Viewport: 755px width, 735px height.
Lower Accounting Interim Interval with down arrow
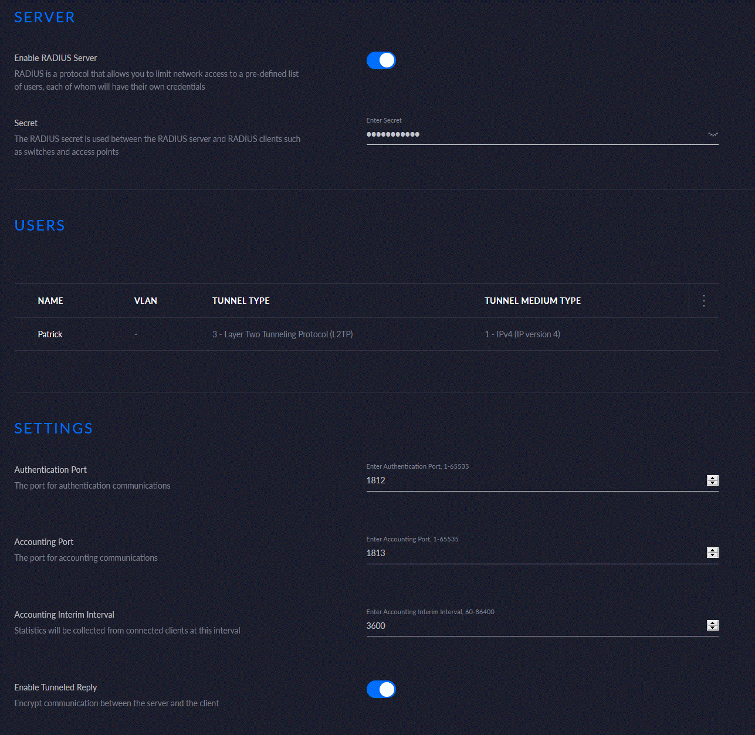coord(713,628)
